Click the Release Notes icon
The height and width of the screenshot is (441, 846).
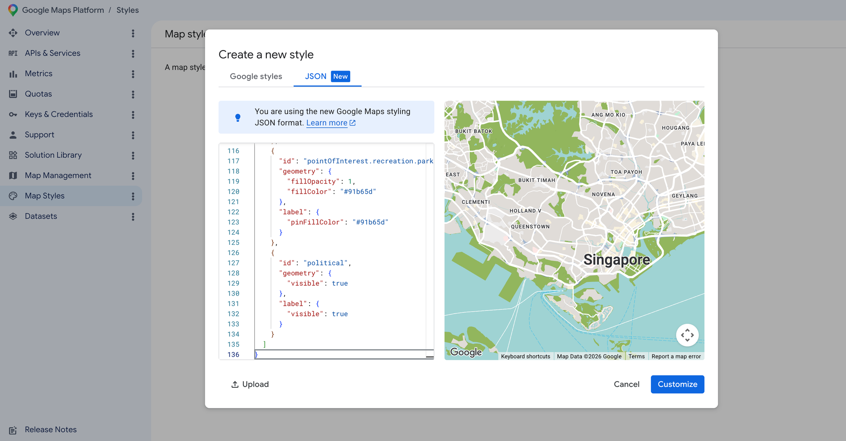point(13,430)
